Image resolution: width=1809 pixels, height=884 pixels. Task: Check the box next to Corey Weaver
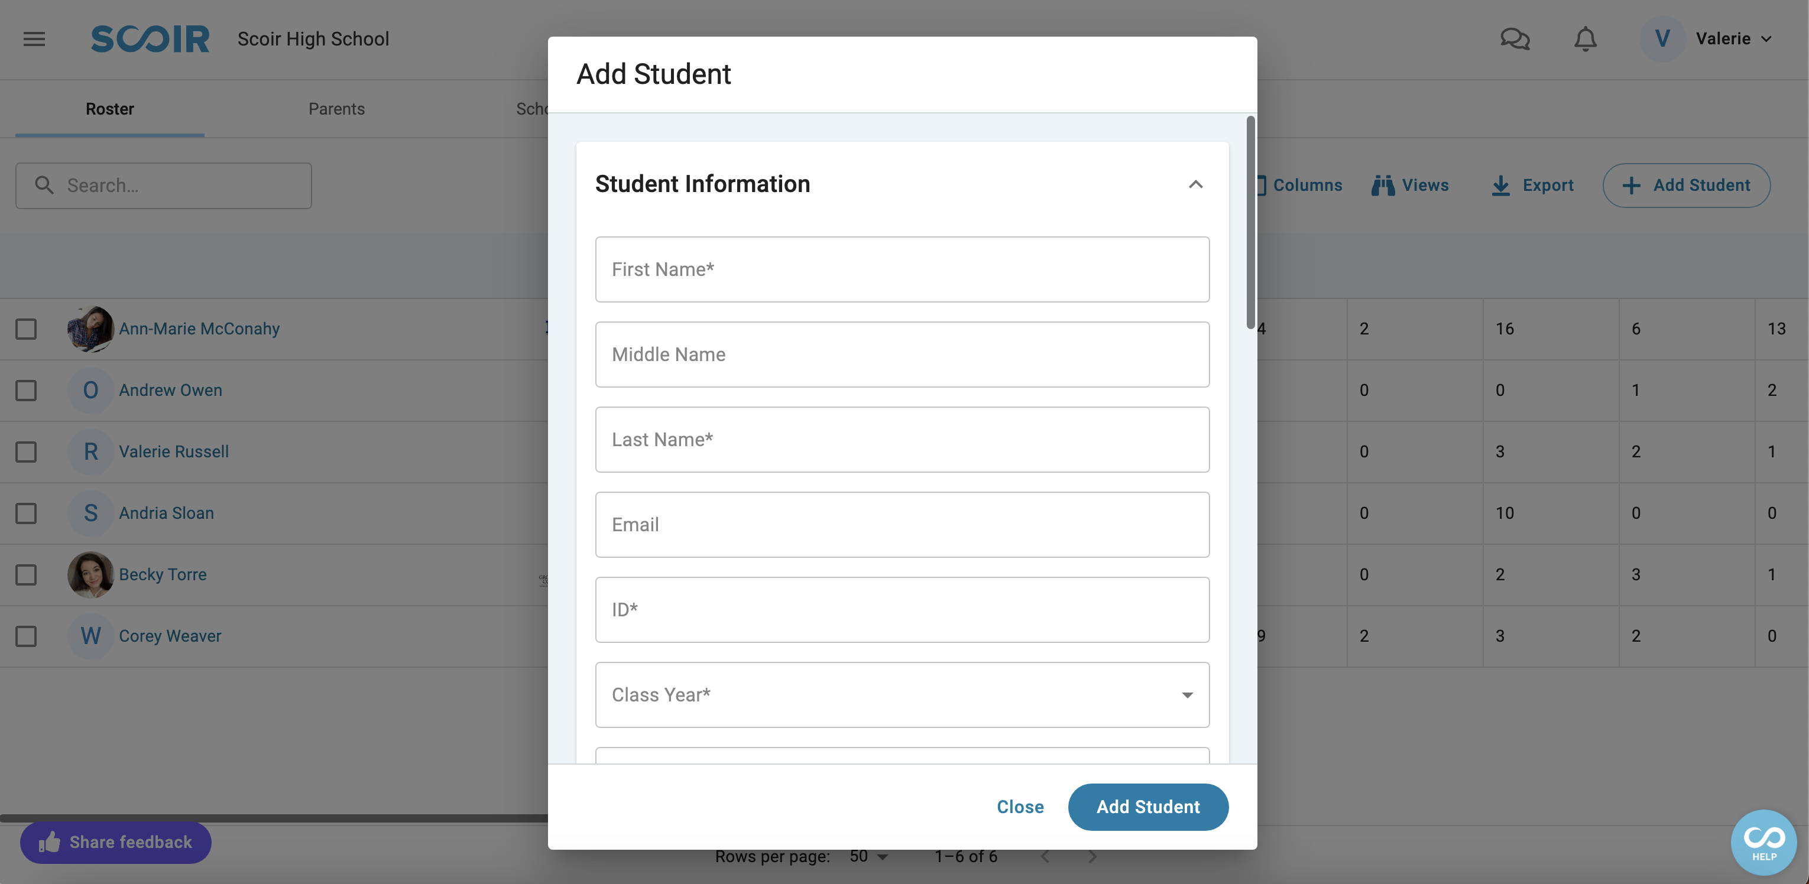coord(26,636)
